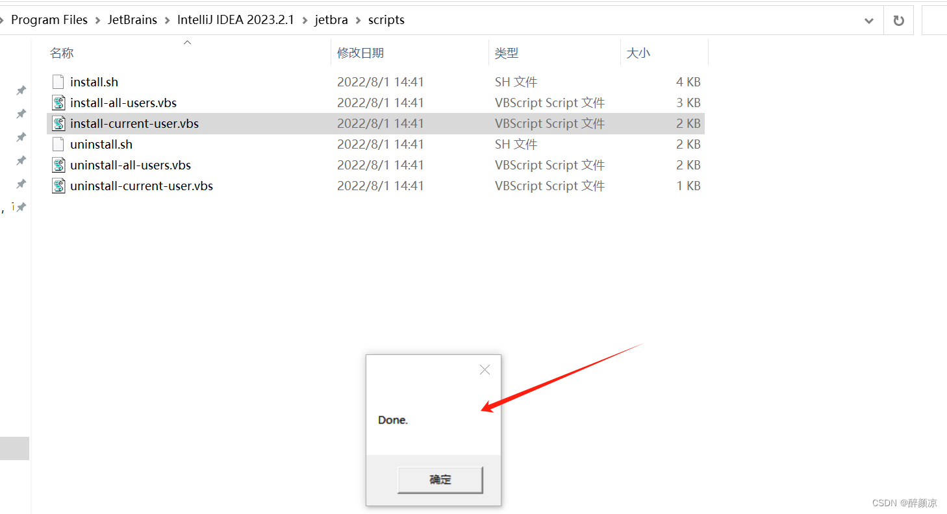Click the uninstall-current-user.vbs script icon

(58, 186)
